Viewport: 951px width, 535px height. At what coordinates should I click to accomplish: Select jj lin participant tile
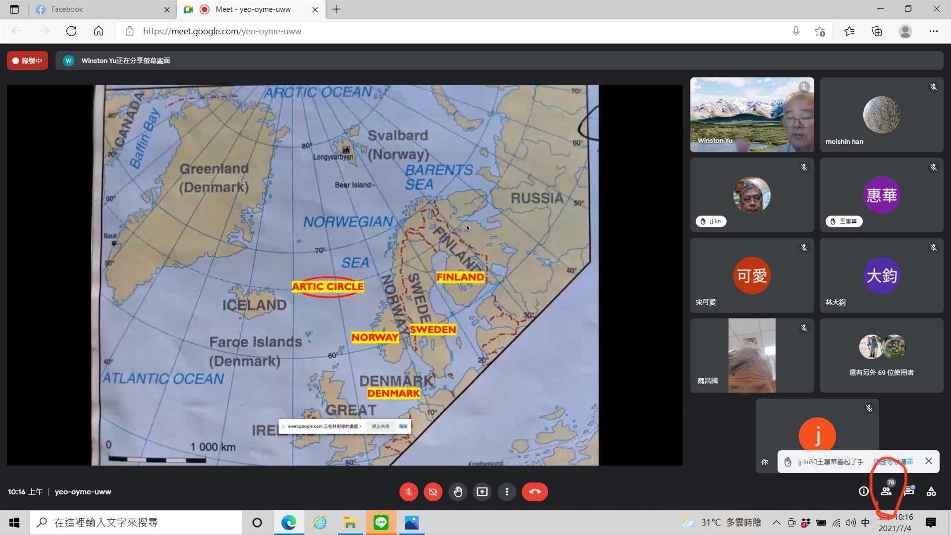[x=752, y=195]
